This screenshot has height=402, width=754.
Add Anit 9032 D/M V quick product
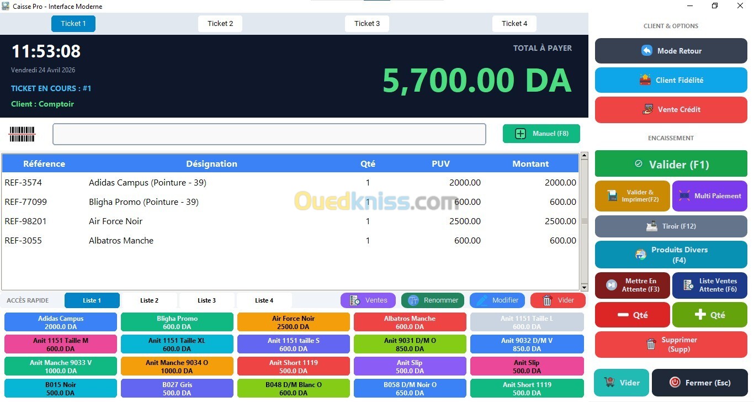[x=527, y=345]
